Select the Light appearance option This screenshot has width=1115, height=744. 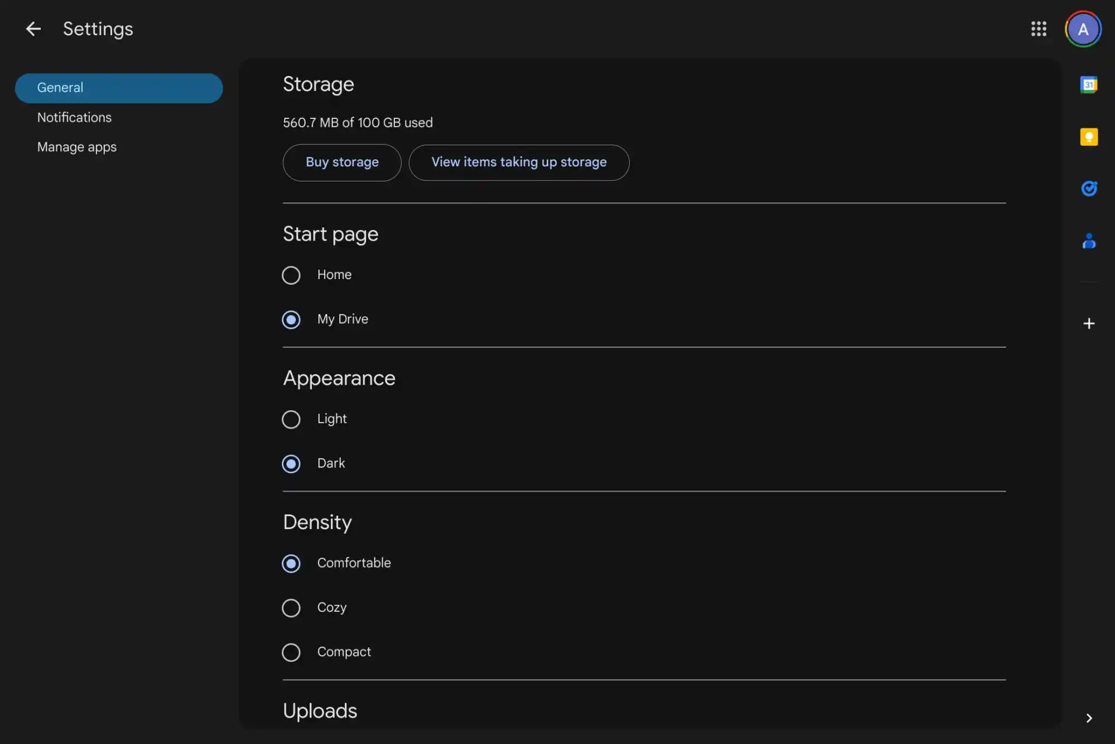291,419
